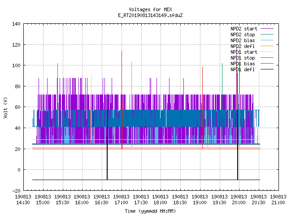287x215 pixels.
Task: Click the 140 y-axis tick value
Action: (16, 24)
